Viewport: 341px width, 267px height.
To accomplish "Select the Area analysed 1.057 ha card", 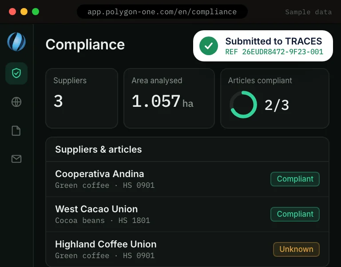I will click(x=169, y=98).
